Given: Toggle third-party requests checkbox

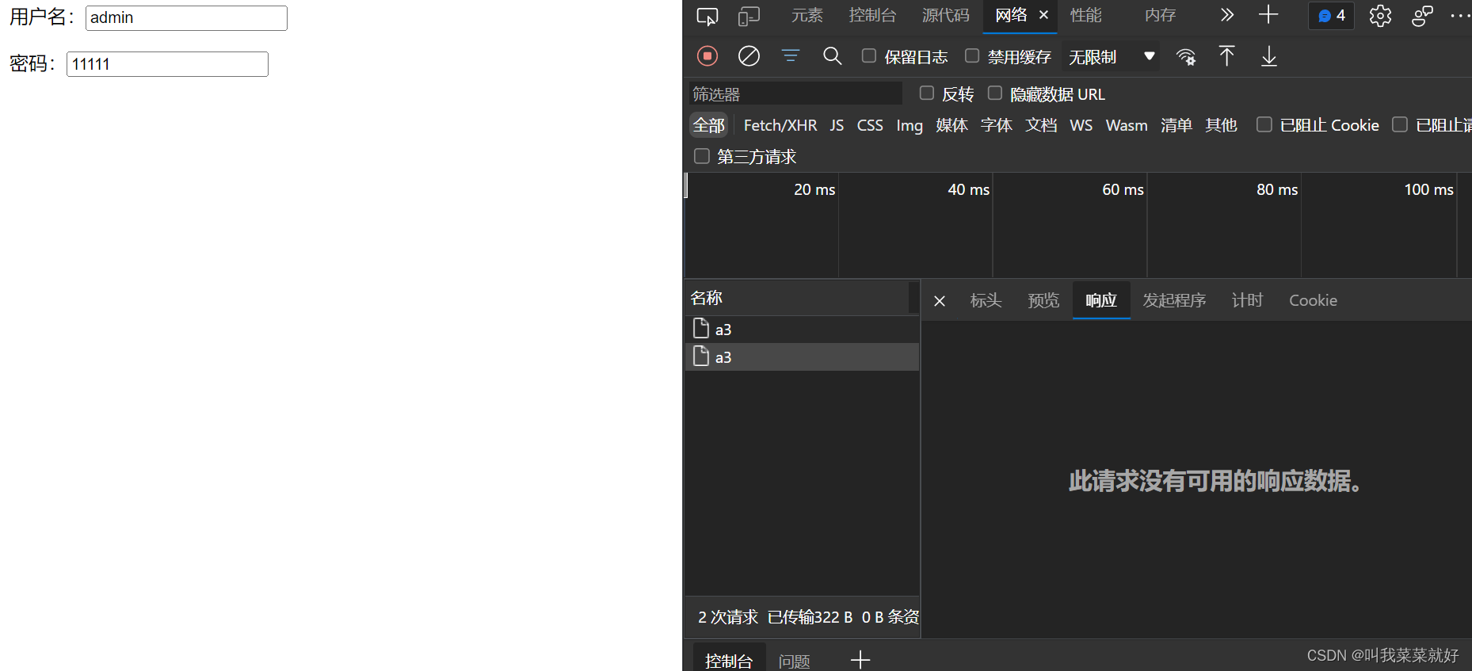Looking at the screenshot, I should coord(702,156).
